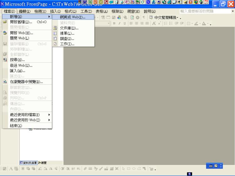The image size is (235, 176).
Task: Toggle Italic formatting button
Action: pyautogui.click(x=119, y=23)
